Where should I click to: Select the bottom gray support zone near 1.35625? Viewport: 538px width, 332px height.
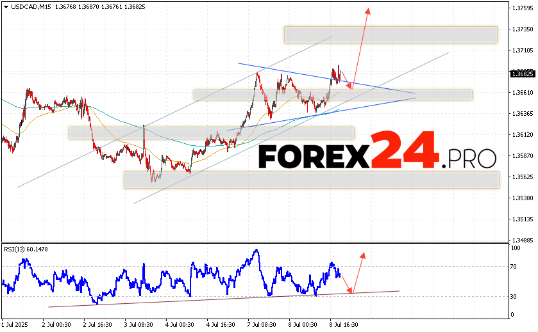311,180
